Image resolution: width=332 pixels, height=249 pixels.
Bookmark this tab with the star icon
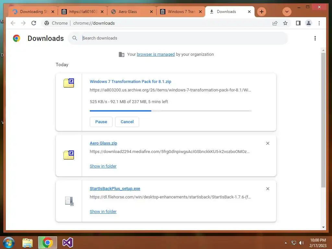click(285, 23)
